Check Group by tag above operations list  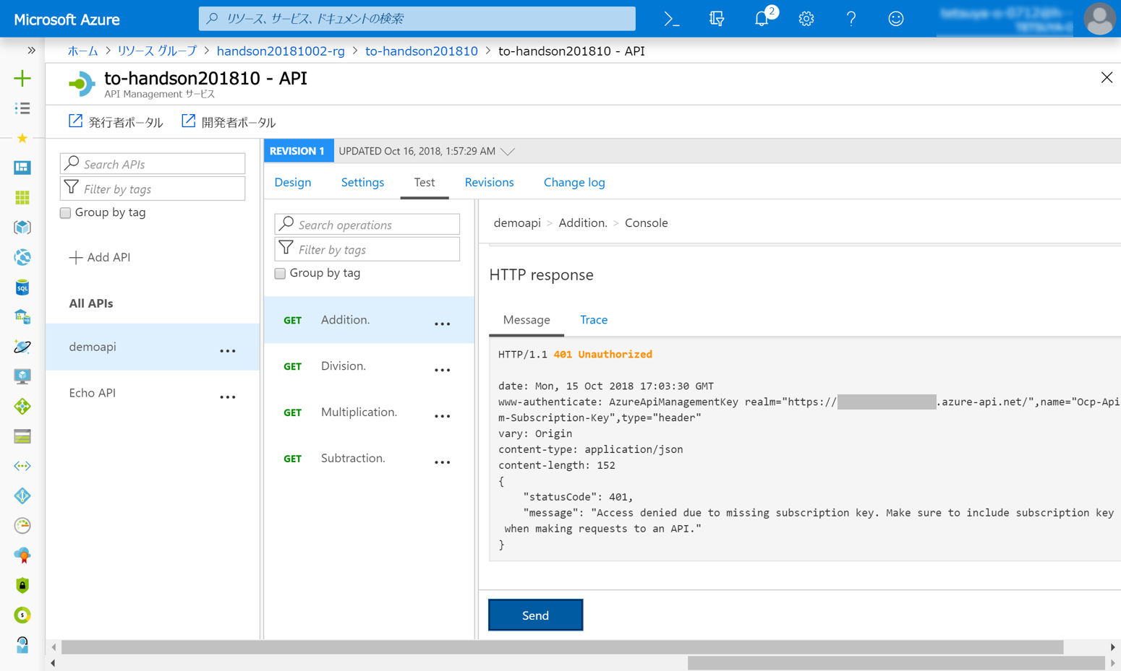[x=280, y=273]
